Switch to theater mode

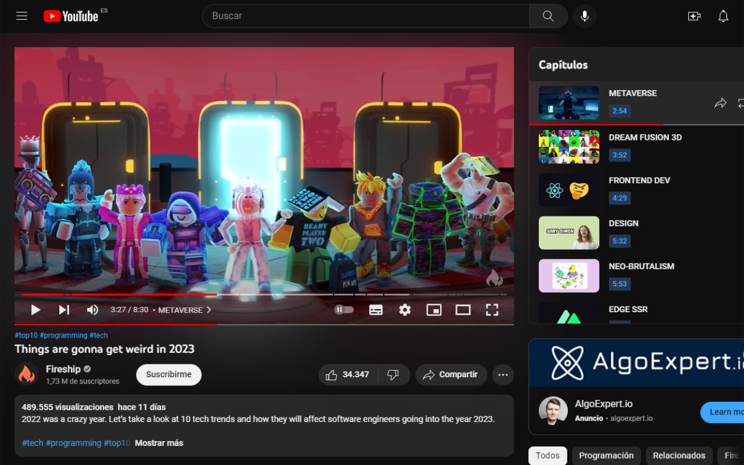coord(463,310)
